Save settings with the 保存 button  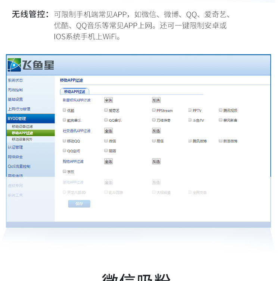79,204
